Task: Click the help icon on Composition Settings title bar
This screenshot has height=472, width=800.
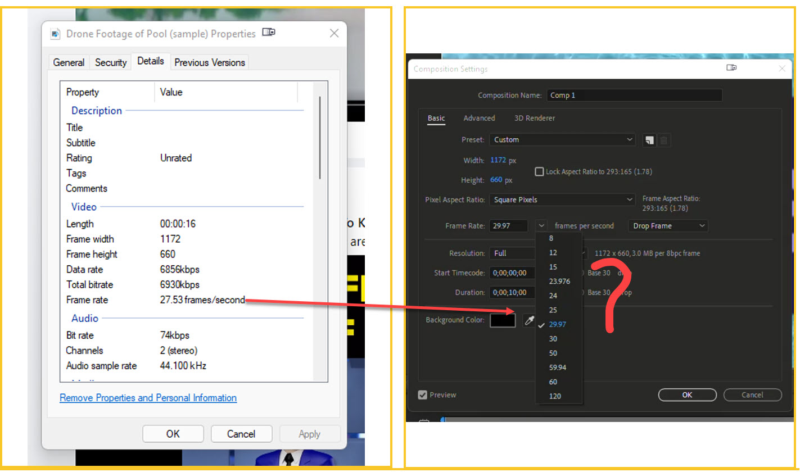Action: coord(731,67)
